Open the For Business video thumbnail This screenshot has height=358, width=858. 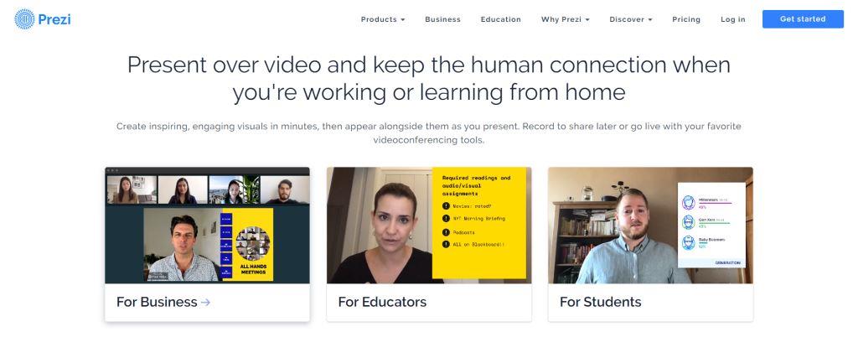pyautogui.click(x=208, y=225)
